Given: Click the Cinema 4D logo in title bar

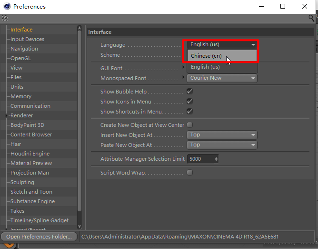Looking at the screenshot, I should (7, 7).
